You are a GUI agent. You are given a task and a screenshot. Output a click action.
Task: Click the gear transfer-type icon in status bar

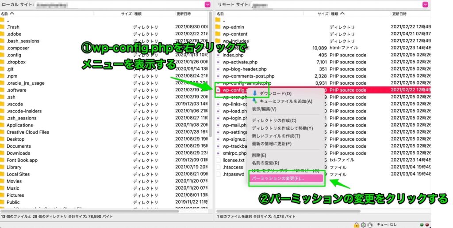pos(363,225)
